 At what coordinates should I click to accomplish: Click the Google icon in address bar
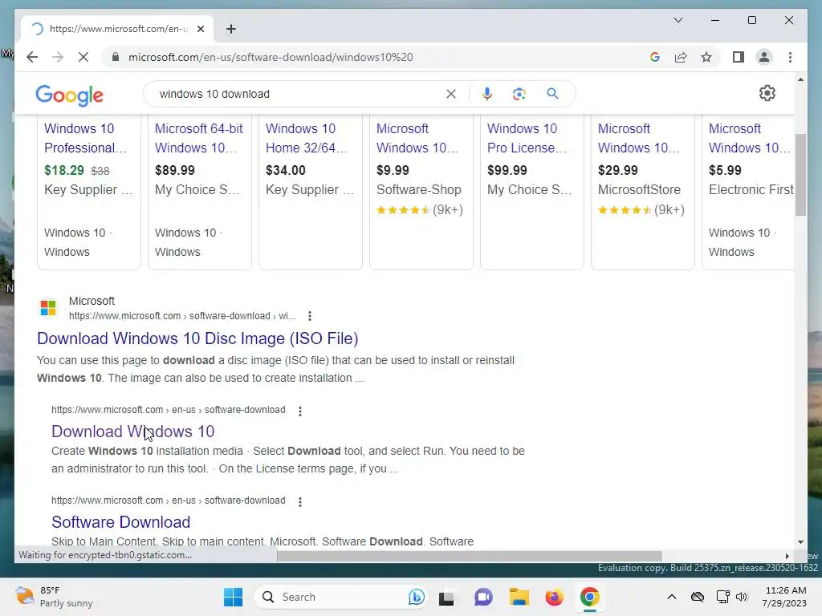tap(655, 57)
